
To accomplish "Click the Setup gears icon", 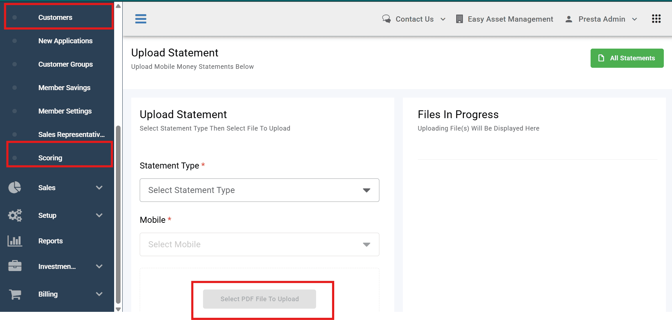I will pos(15,215).
